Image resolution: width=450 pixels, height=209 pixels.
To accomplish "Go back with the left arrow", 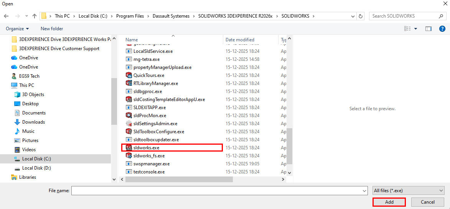I will (x=6, y=16).
